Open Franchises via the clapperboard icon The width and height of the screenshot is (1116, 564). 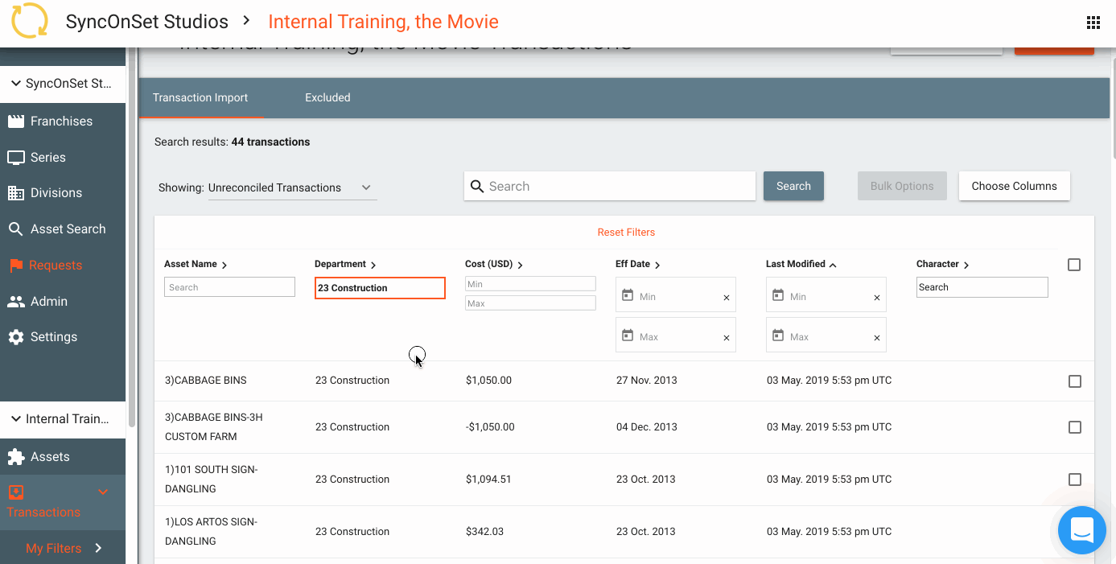pyautogui.click(x=16, y=121)
